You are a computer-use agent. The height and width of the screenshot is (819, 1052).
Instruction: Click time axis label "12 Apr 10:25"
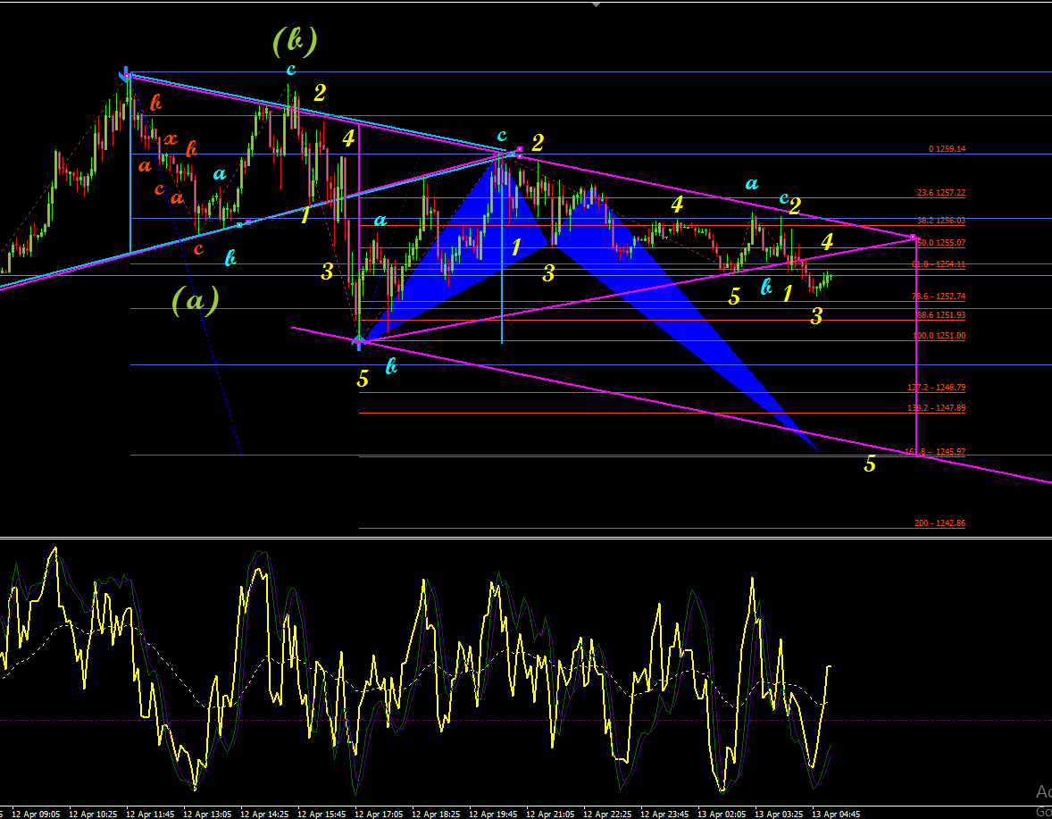pos(93,814)
